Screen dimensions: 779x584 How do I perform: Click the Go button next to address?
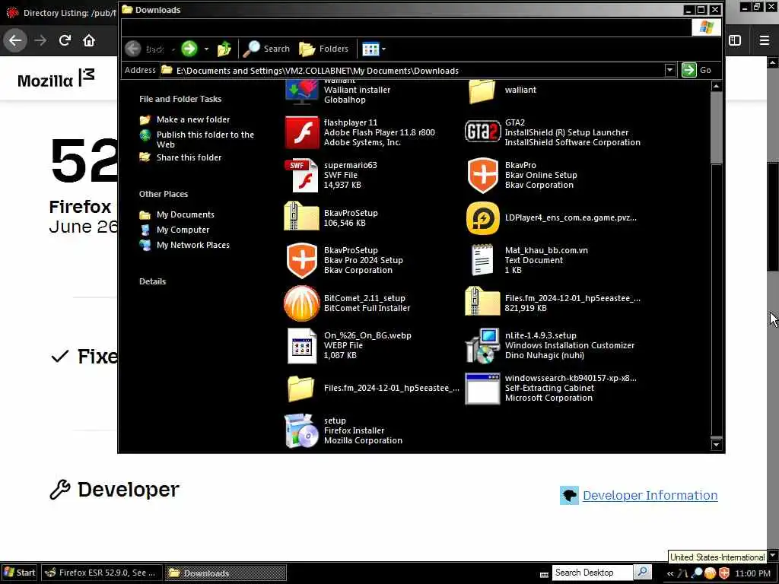pos(697,70)
